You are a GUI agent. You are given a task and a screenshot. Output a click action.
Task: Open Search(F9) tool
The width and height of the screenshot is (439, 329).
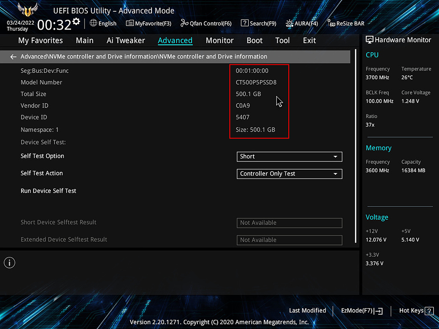pyautogui.click(x=259, y=23)
